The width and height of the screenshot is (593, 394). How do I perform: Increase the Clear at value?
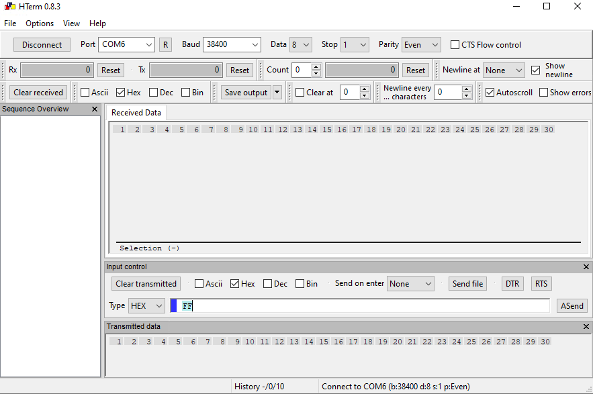(364, 89)
